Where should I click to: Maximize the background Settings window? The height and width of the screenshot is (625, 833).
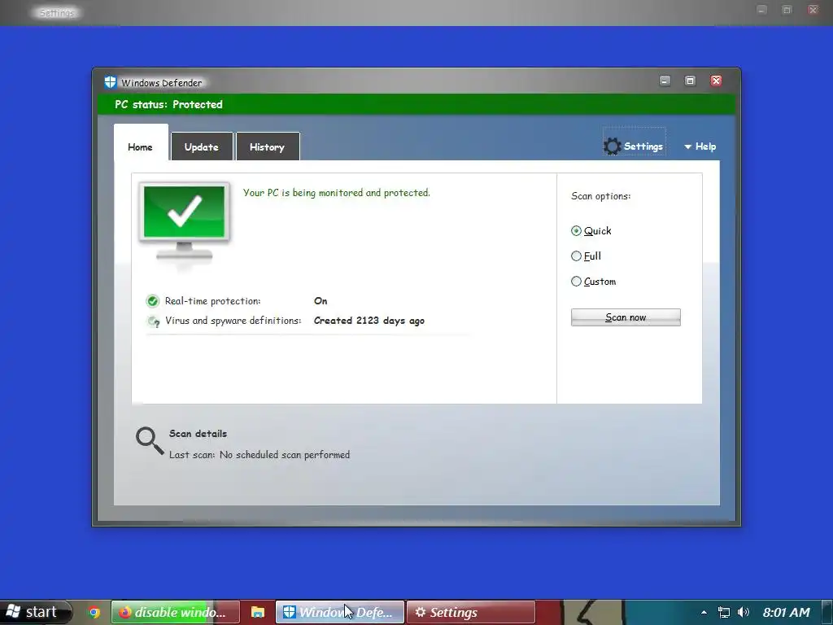pyautogui.click(x=787, y=10)
